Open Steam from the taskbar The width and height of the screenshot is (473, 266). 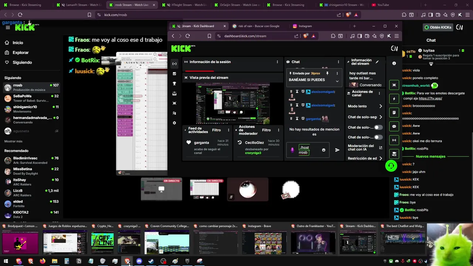(x=151, y=261)
